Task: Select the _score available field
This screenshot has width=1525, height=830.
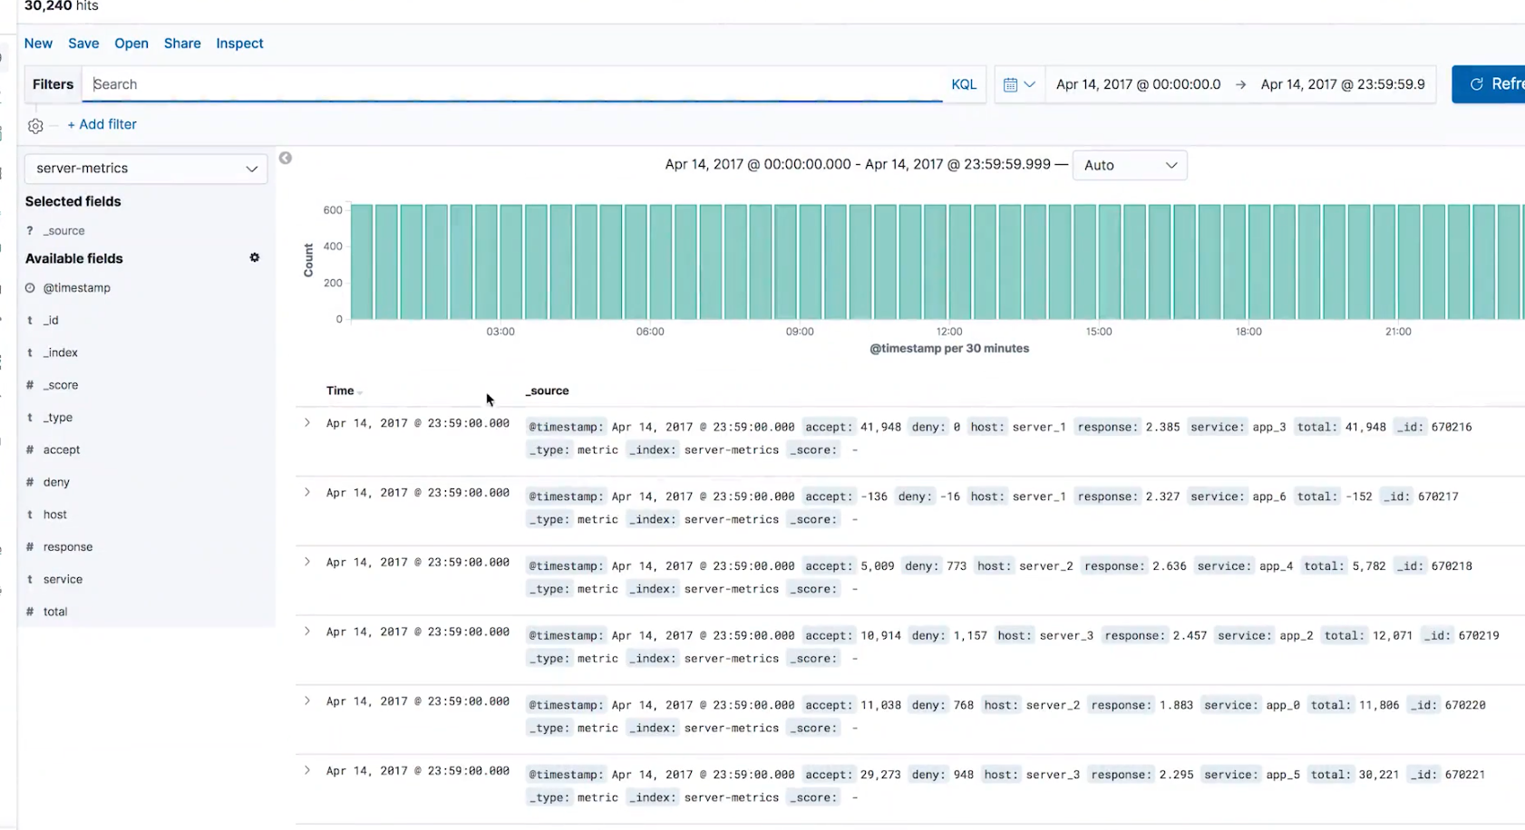Action: (x=61, y=385)
